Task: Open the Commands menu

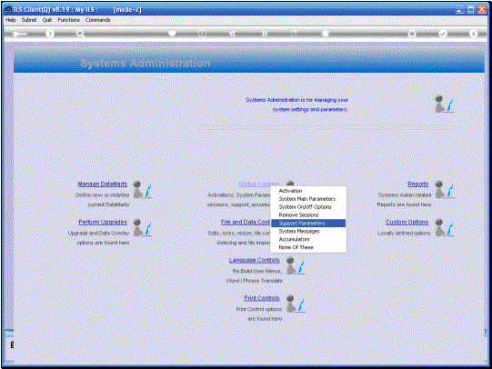Action: pos(97,20)
